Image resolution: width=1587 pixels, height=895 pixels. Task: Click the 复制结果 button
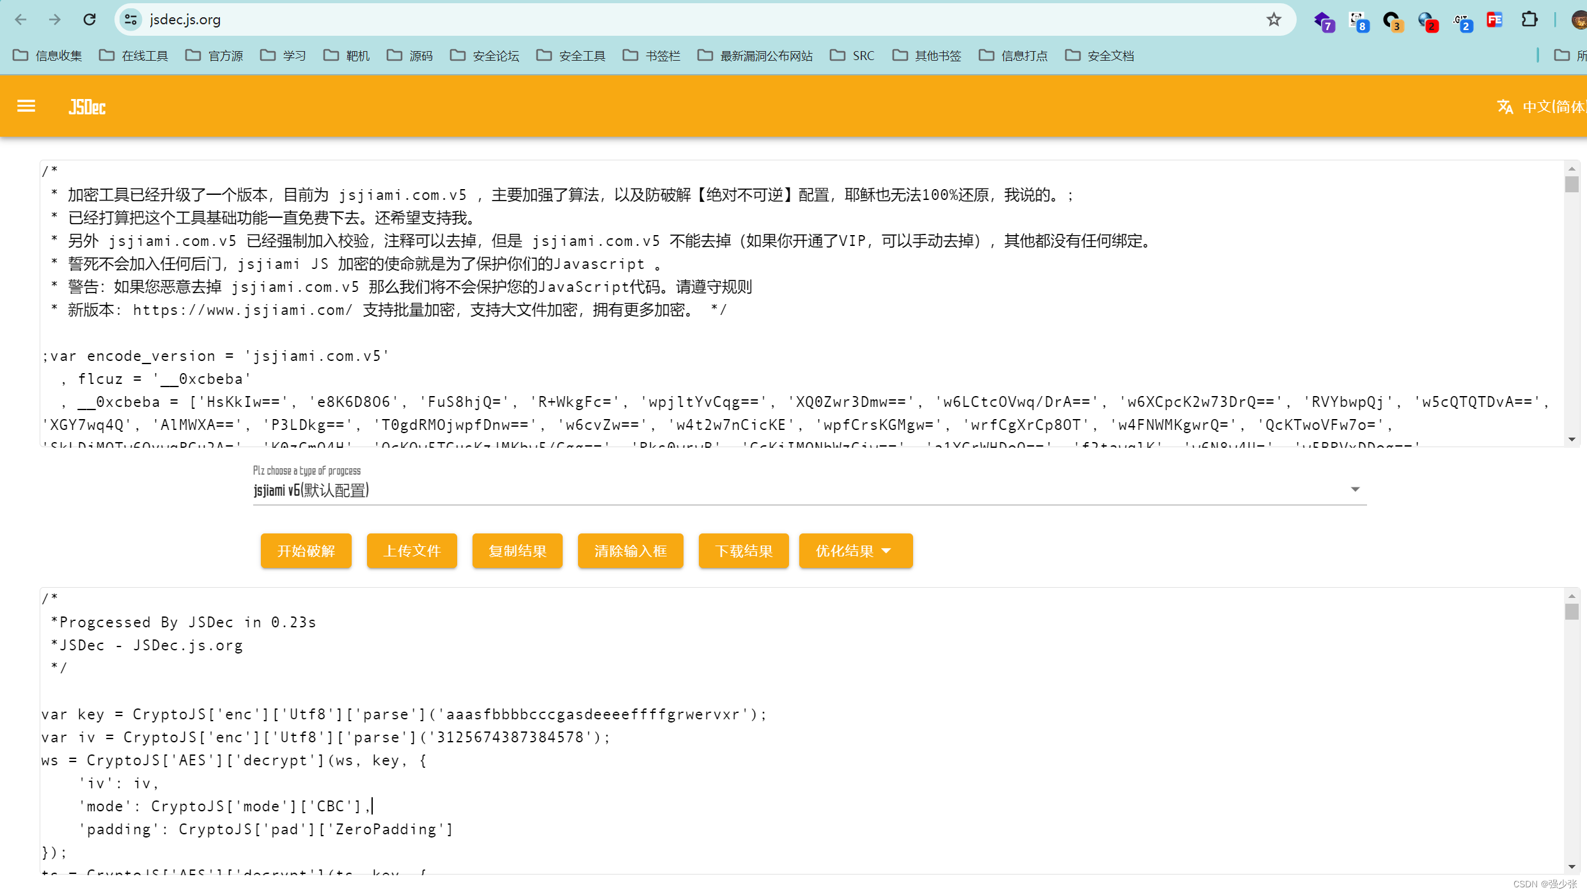[517, 551]
